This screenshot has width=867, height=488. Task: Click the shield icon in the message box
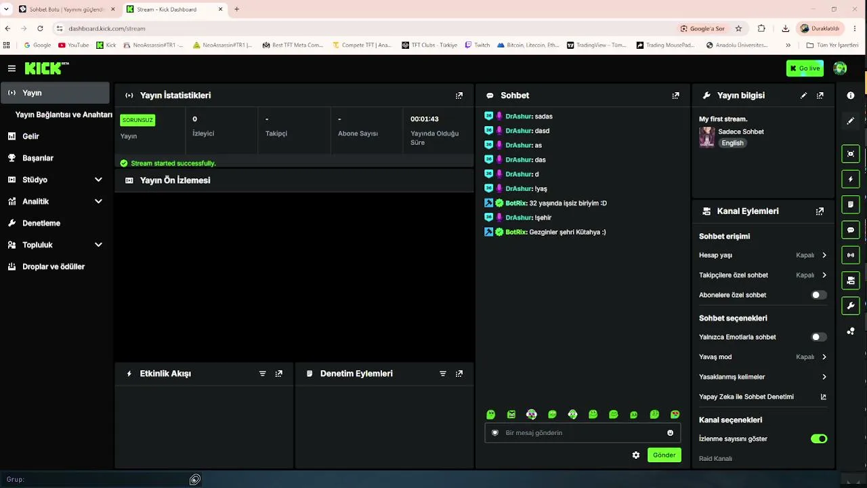coord(495,433)
